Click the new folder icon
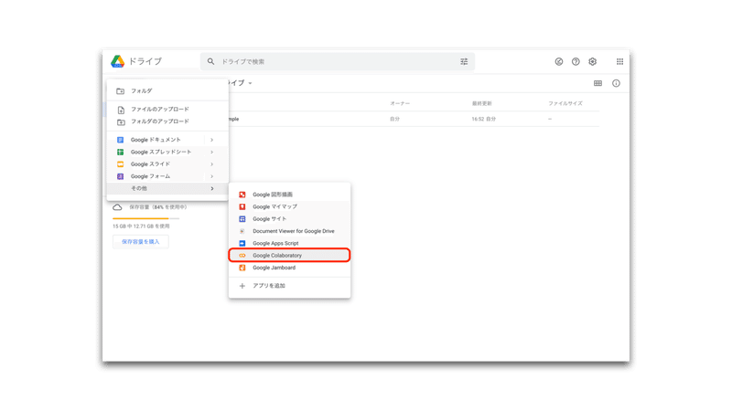732x411 pixels. 121,90
